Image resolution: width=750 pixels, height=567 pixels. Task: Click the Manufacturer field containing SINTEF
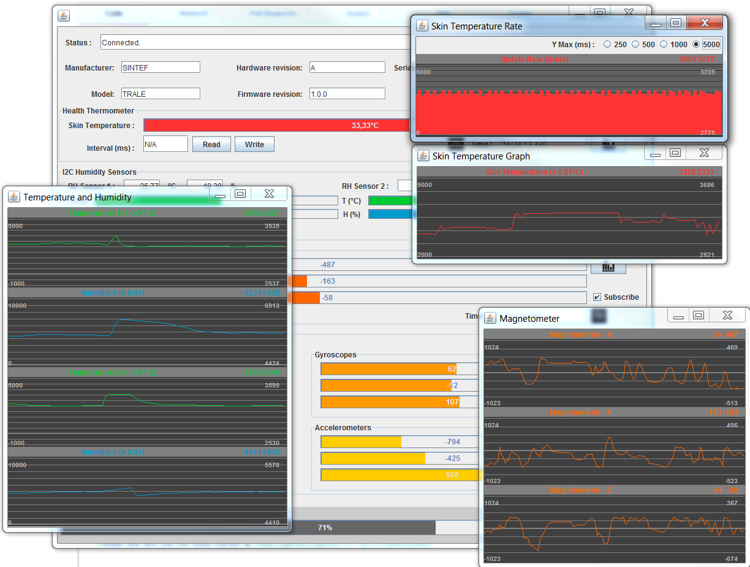click(x=160, y=67)
